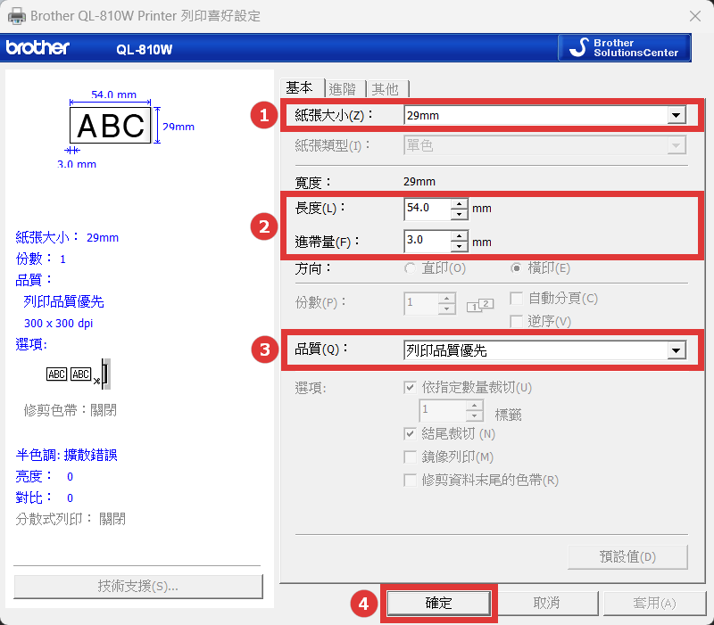The width and height of the screenshot is (714, 625).
Task: Click the 套用 apply button
Action: 654,604
